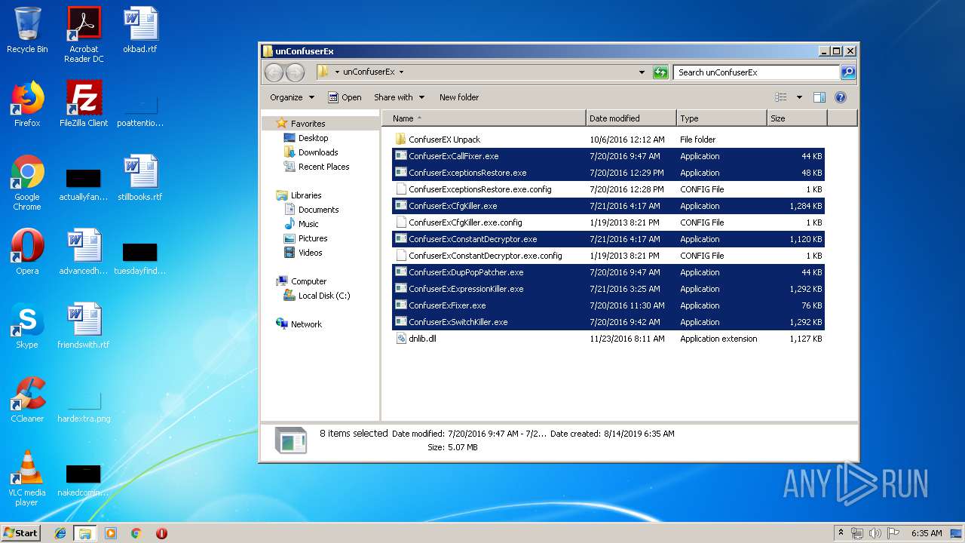Open CCleaner desktop shortcut

(x=27, y=400)
